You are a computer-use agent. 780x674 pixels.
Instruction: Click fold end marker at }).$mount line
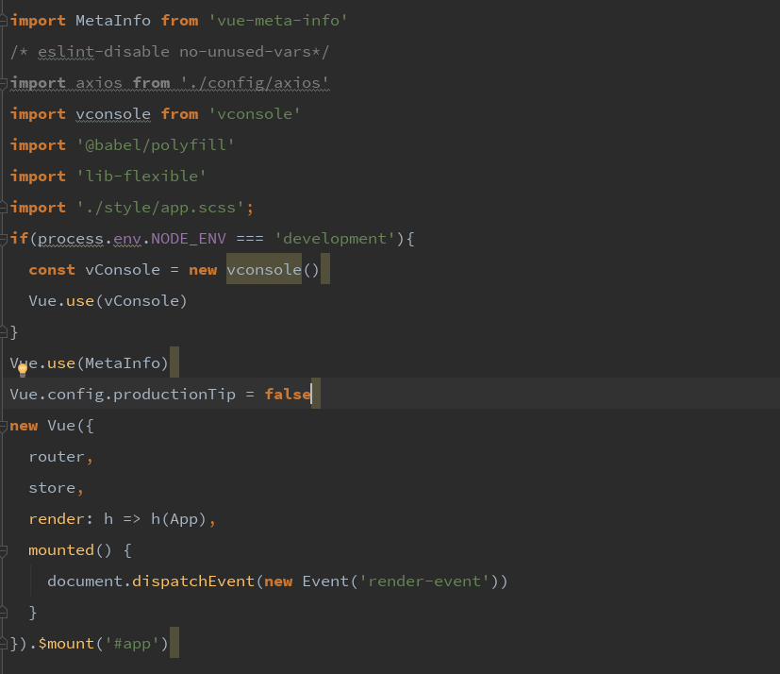coord(3,644)
